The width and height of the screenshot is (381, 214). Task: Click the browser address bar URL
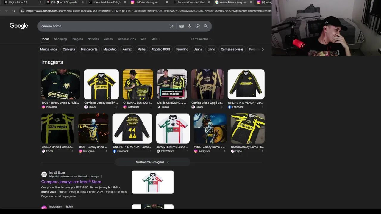pyautogui.click(x=148, y=11)
